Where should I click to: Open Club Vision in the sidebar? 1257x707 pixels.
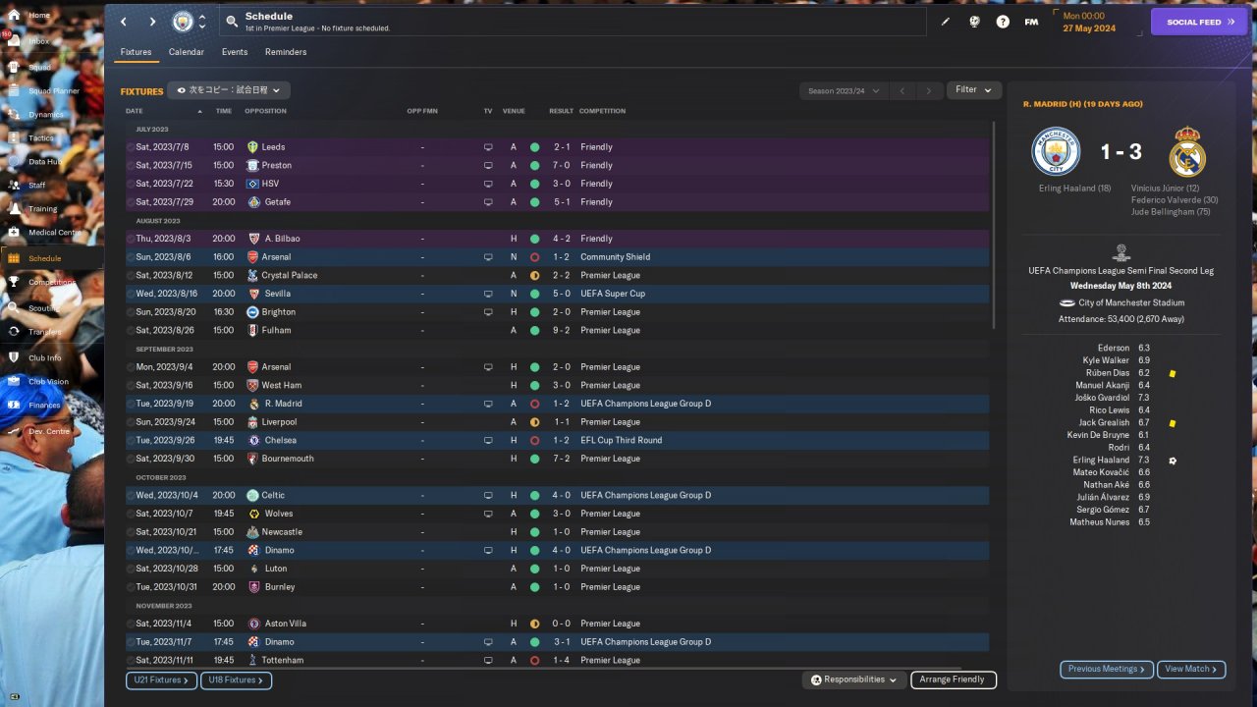click(48, 381)
